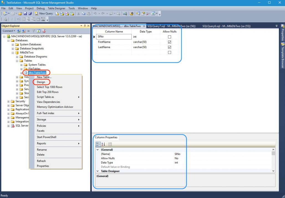Click the Filter funnel icon in Object Explorer

(34, 31)
